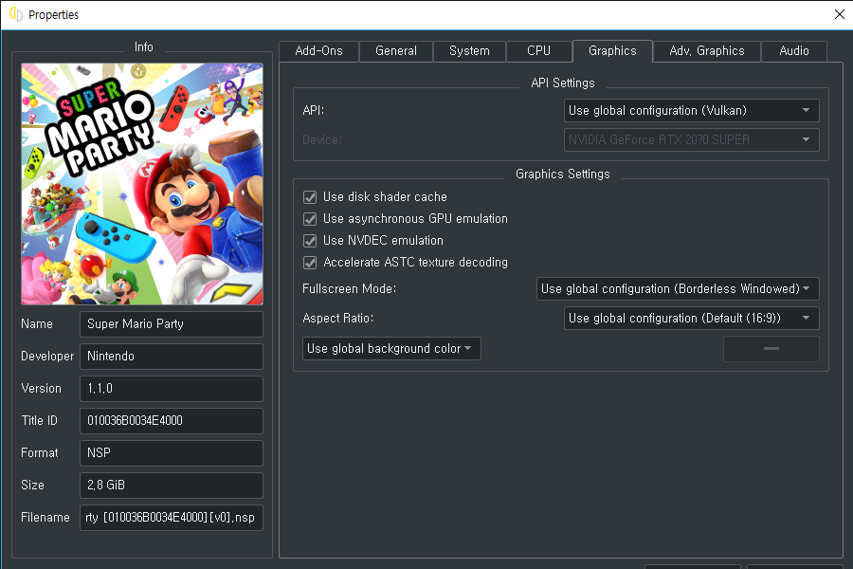Click the Title ID field 010036B0034E4000
Image resolution: width=853 pixels, height=569 pixels.
point(172,421)
